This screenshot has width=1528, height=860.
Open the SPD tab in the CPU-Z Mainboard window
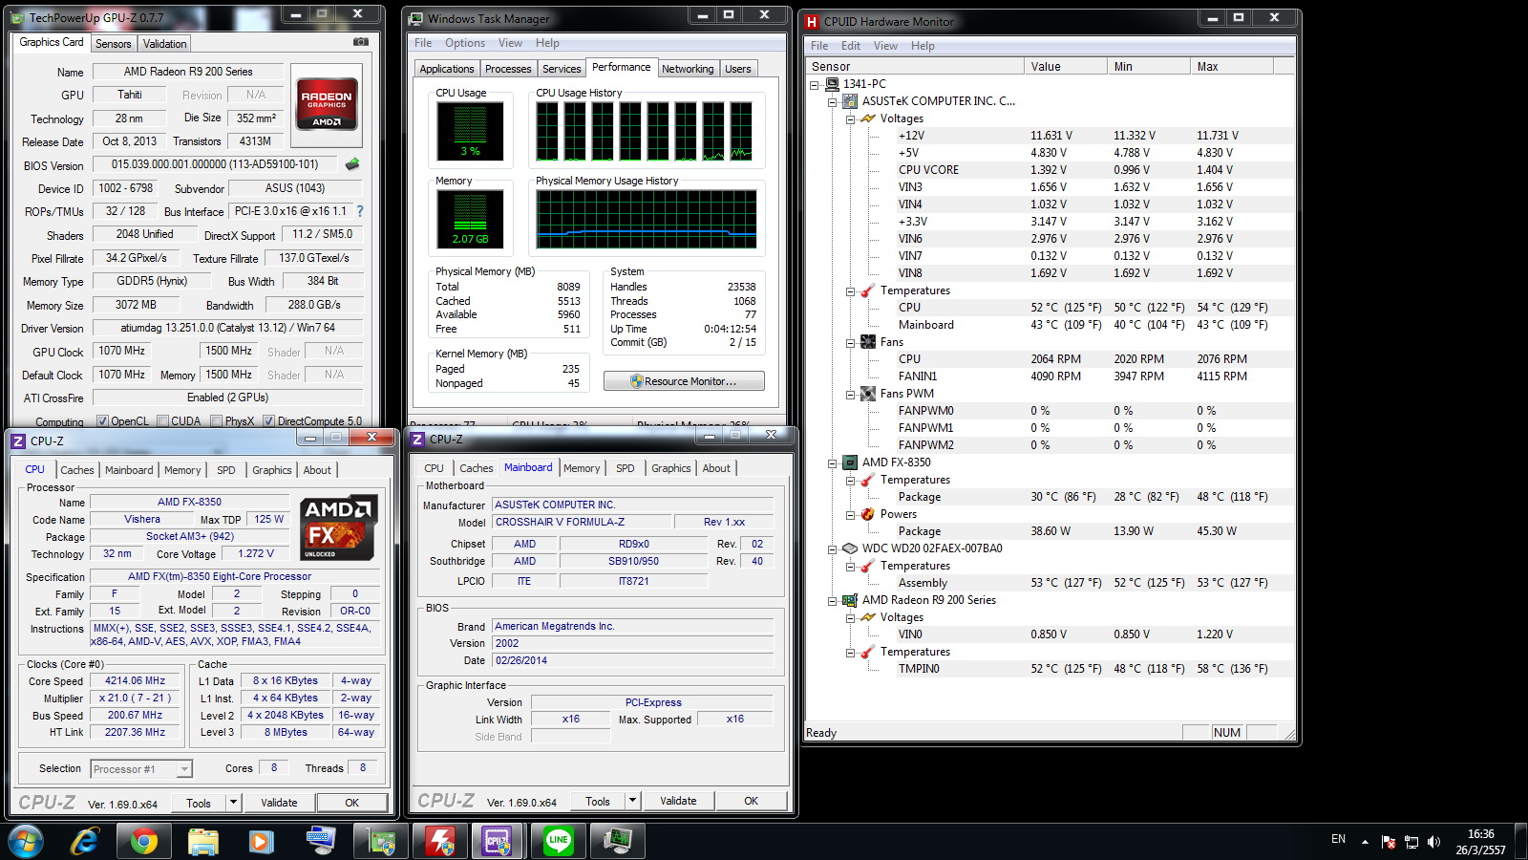626,468
